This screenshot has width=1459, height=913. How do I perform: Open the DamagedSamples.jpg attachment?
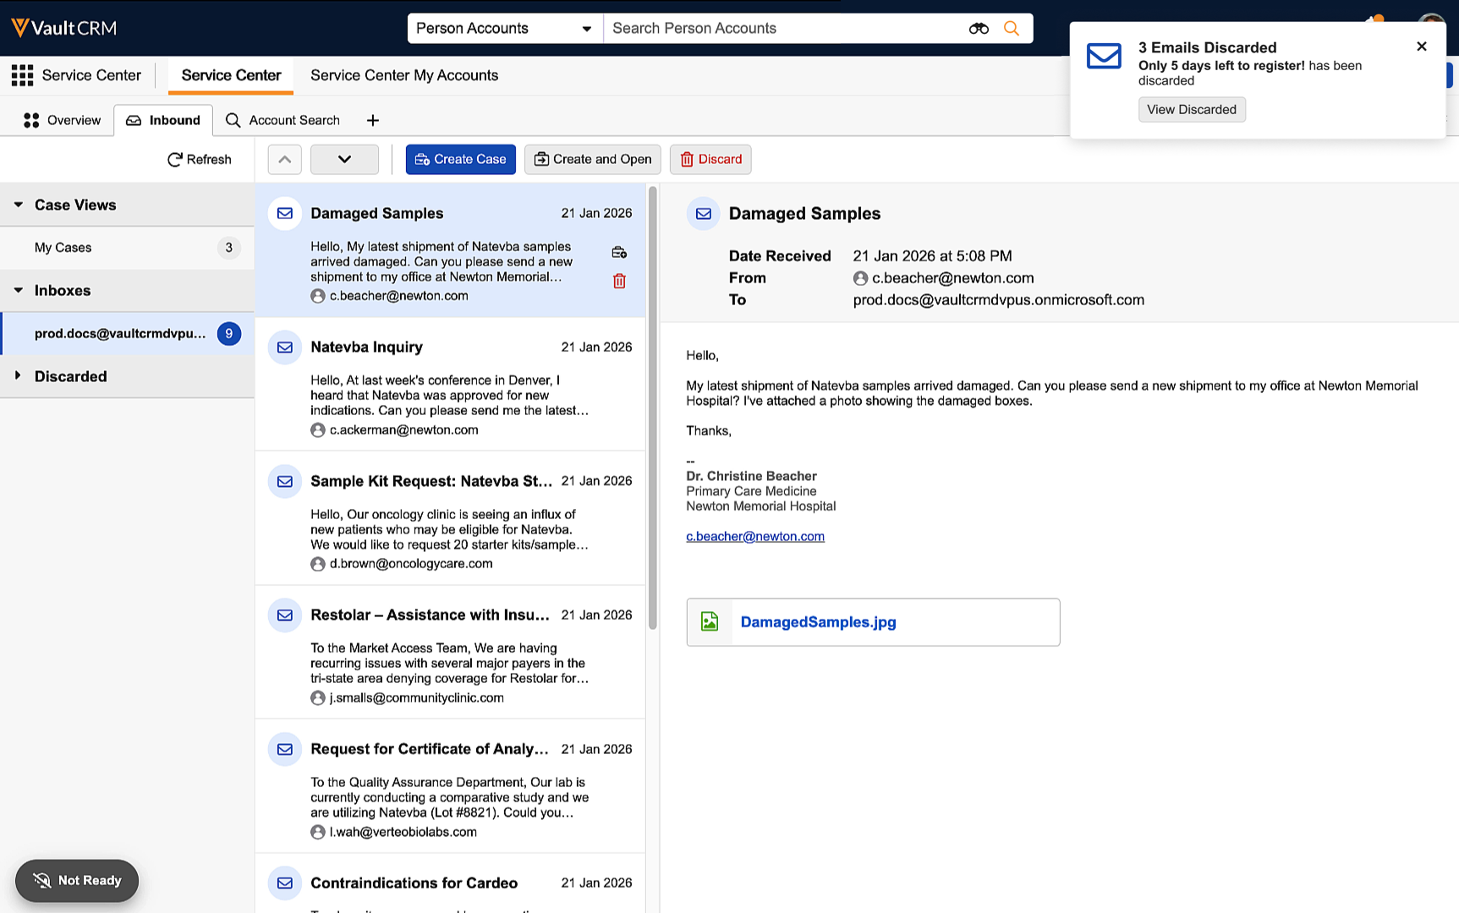click(818, 622)
